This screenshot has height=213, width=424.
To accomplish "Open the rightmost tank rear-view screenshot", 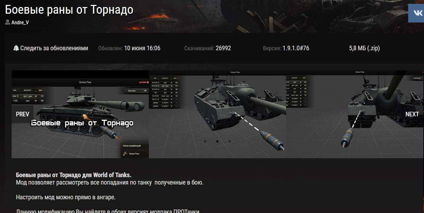I will point(355,114).
